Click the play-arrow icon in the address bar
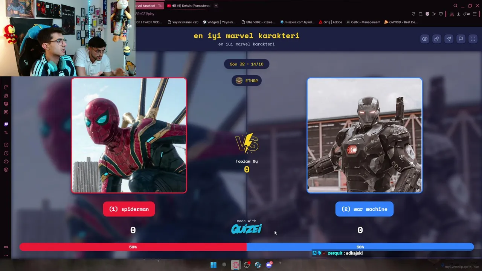The image size is (482, 271). 434,14
